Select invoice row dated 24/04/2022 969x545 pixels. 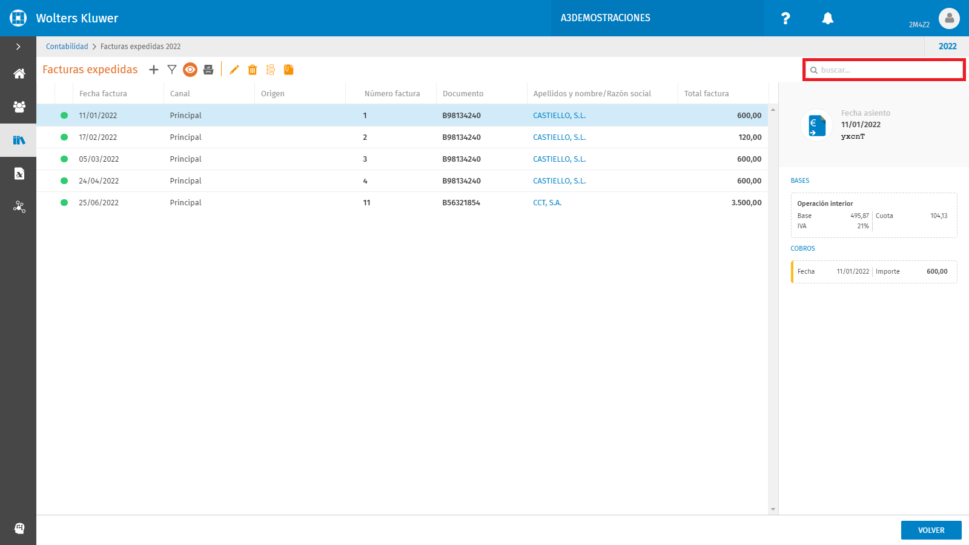click(402, 181)
